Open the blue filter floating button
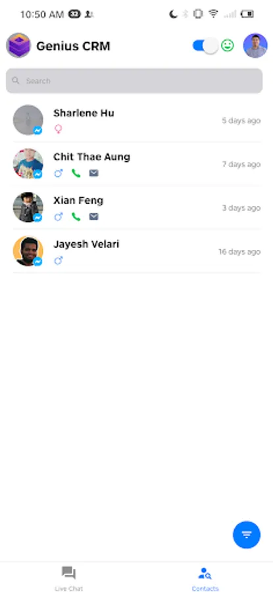Image resolution: width=273 pixels, height=592 pixels. click(x=247, y=535)
